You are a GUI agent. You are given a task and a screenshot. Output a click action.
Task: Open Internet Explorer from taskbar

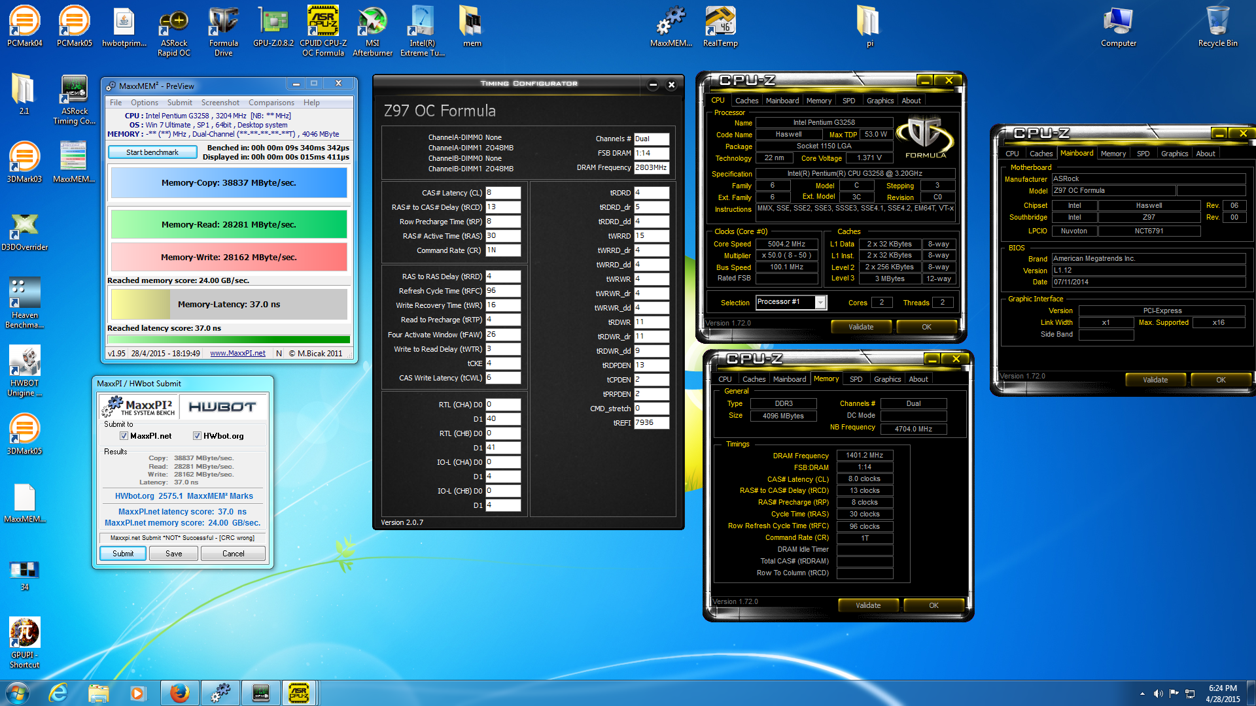[x=59, y=693]
